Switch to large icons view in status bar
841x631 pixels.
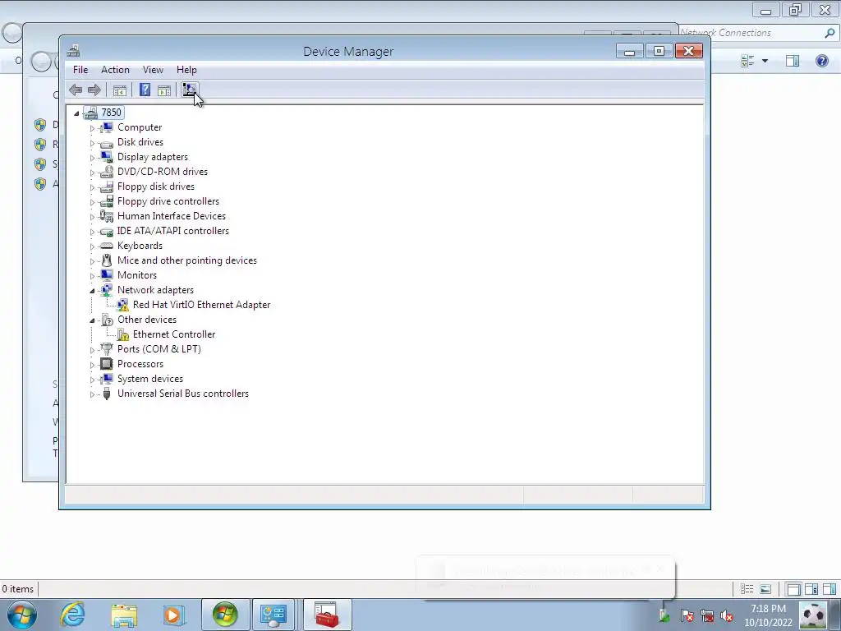pyautogui.click(x=765, y=589)
